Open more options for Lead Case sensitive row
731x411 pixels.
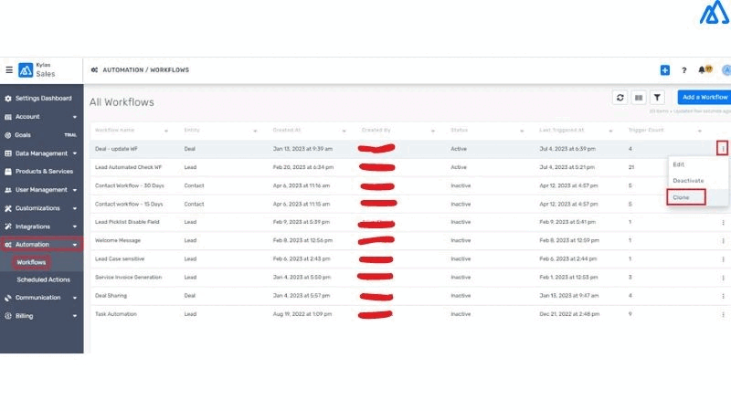tap(723, 259)
